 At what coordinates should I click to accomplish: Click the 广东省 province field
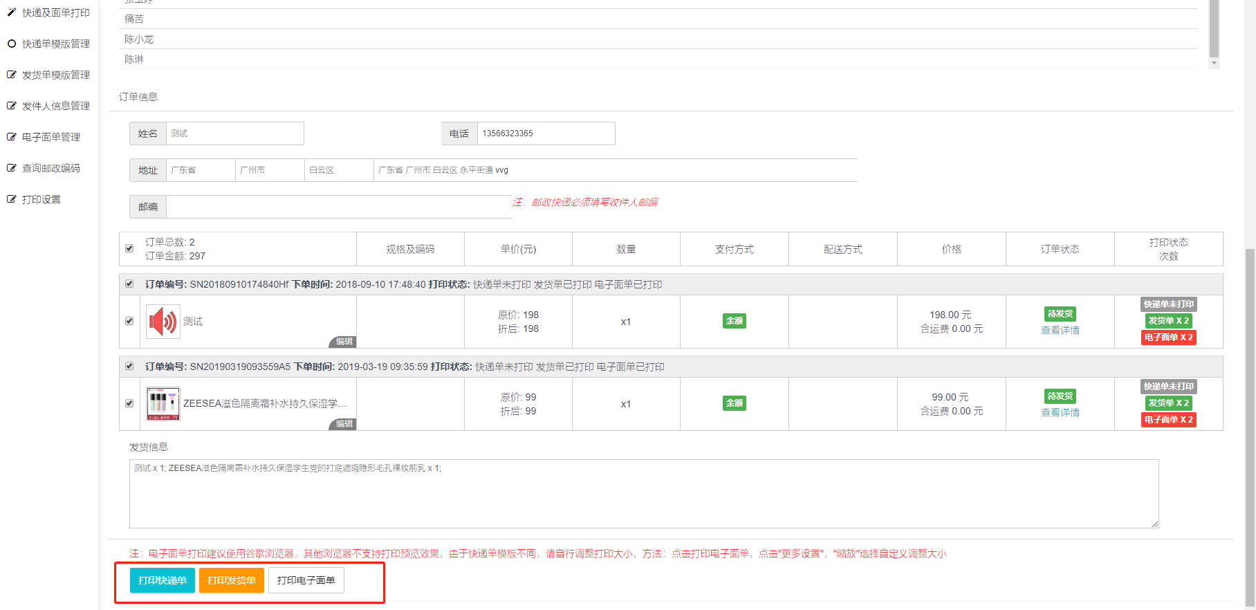point(201,170)
